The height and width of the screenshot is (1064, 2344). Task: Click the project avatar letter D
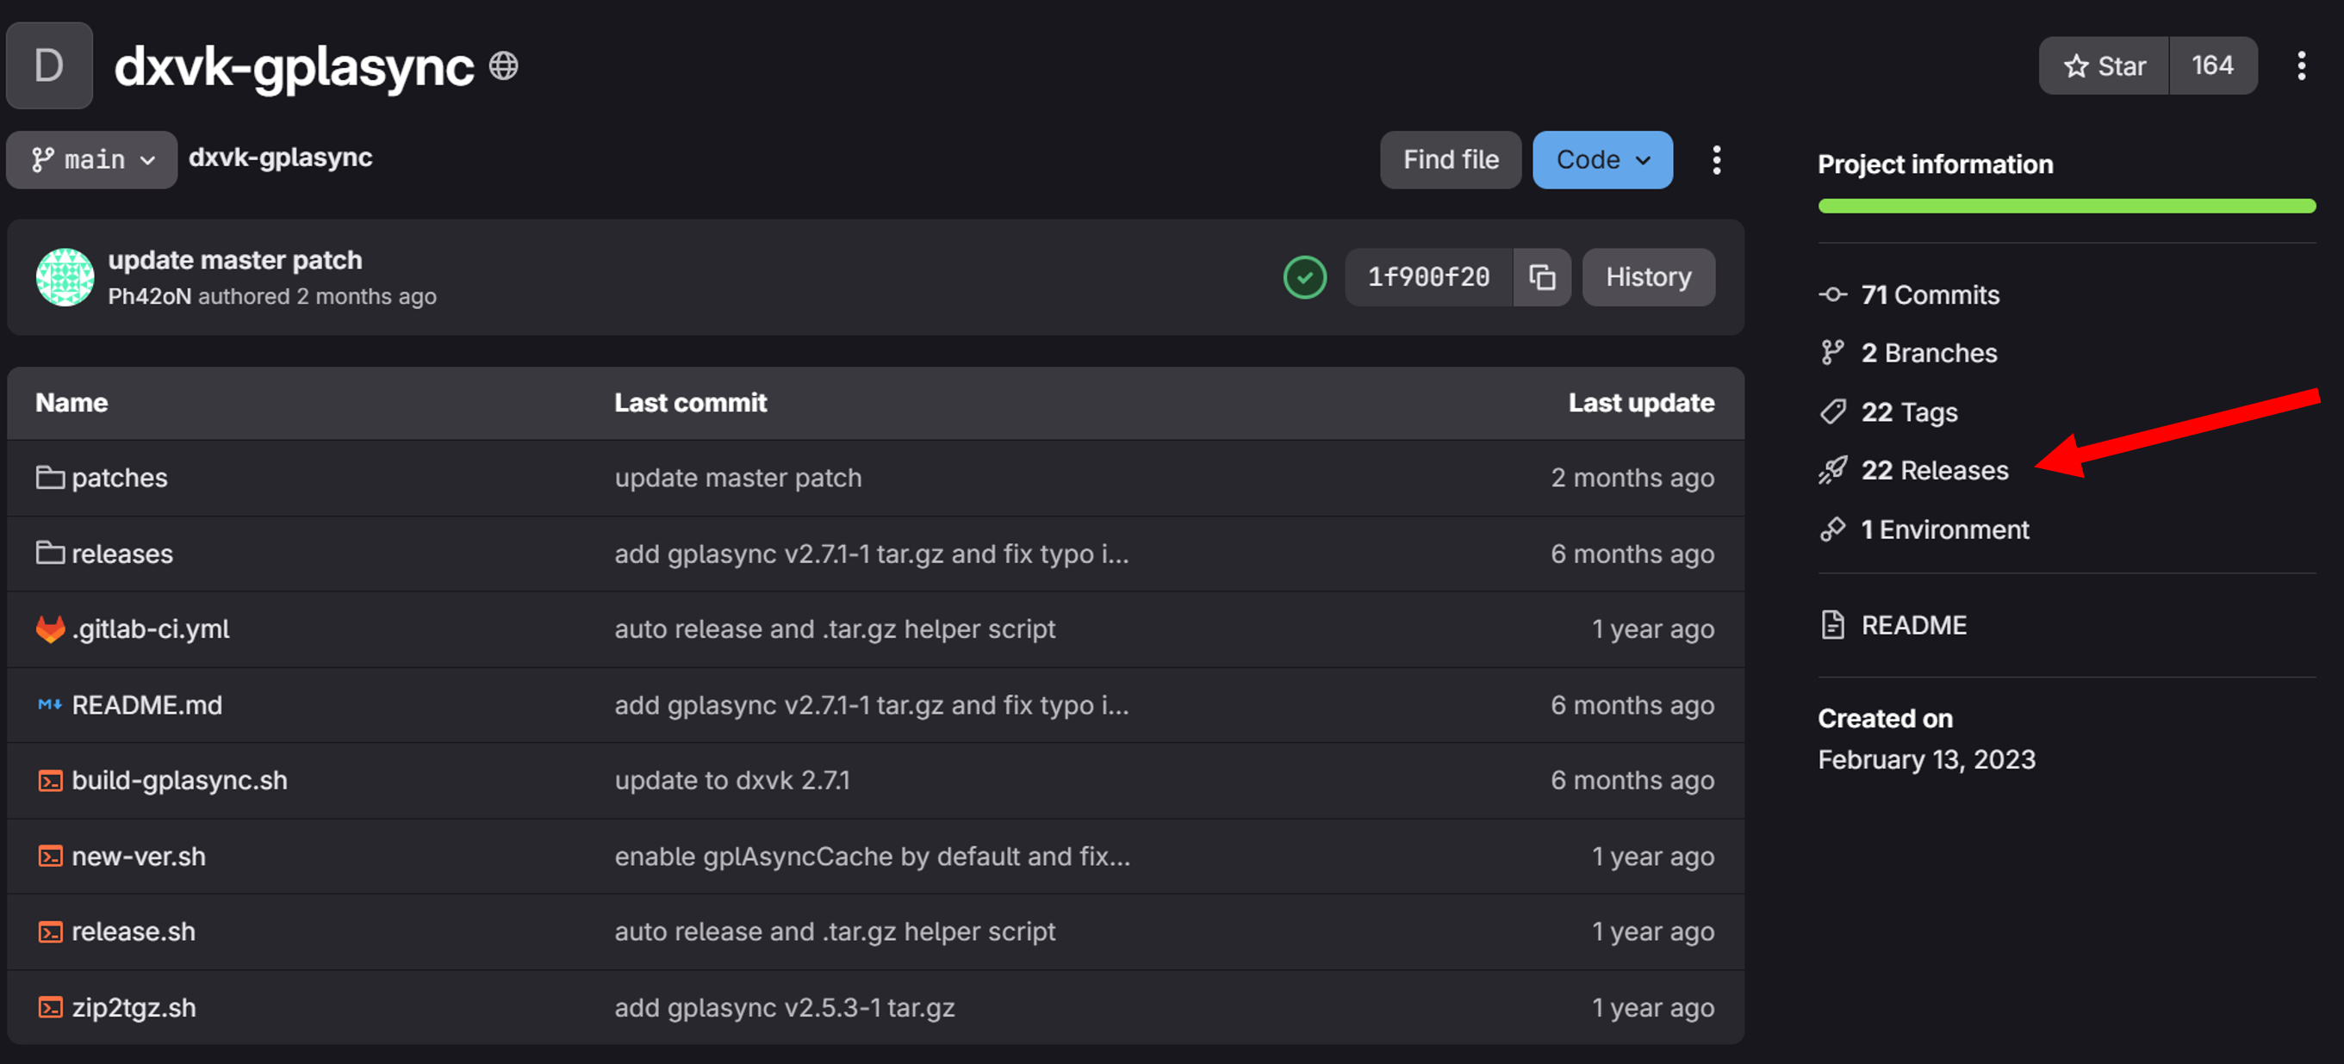(x=49, y=65)
